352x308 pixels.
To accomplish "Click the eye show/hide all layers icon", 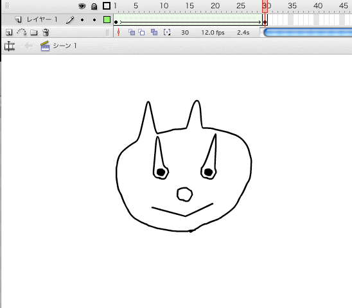I will [x=82, y=6].
